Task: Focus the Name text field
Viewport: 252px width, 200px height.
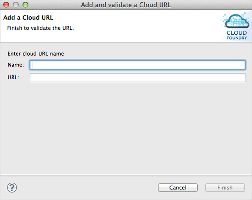Action: 138,65
